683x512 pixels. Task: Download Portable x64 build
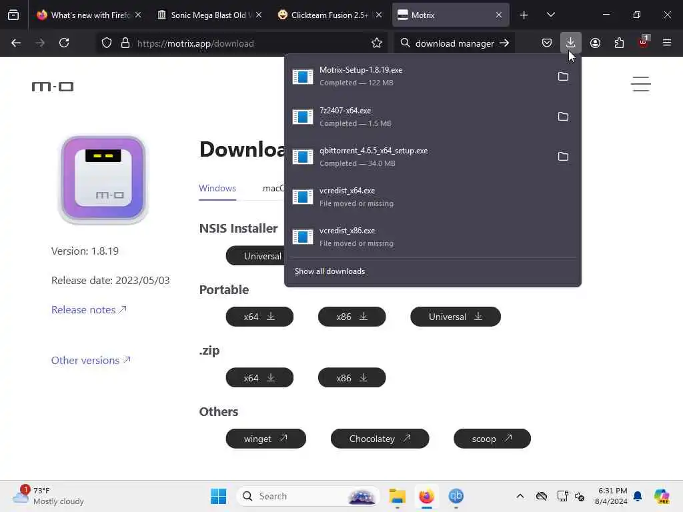click(259, 317)
